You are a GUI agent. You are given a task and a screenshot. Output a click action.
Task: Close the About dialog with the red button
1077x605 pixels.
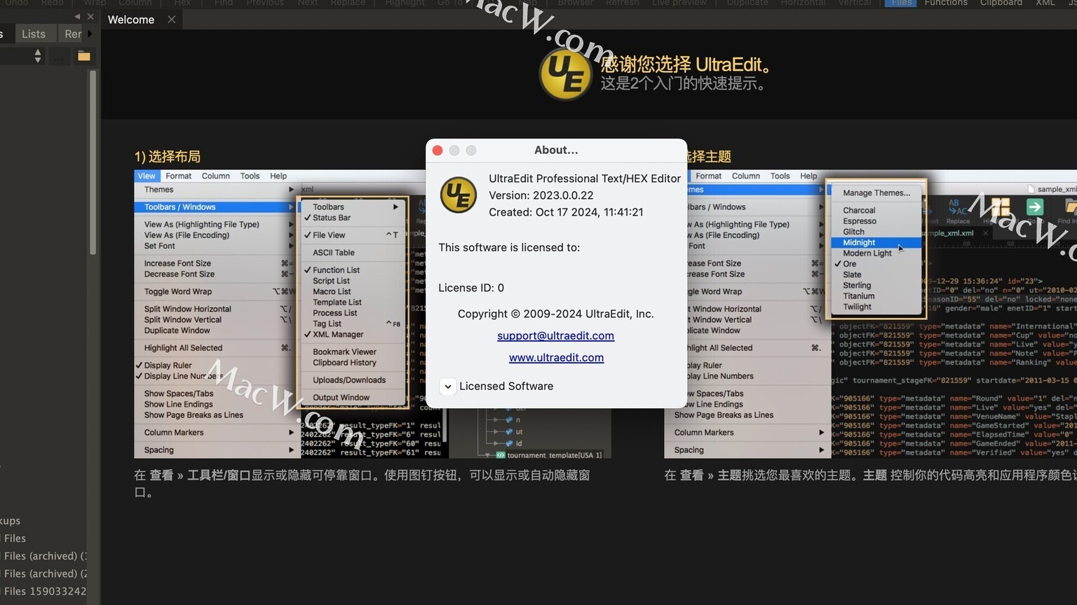pos(438,151)
